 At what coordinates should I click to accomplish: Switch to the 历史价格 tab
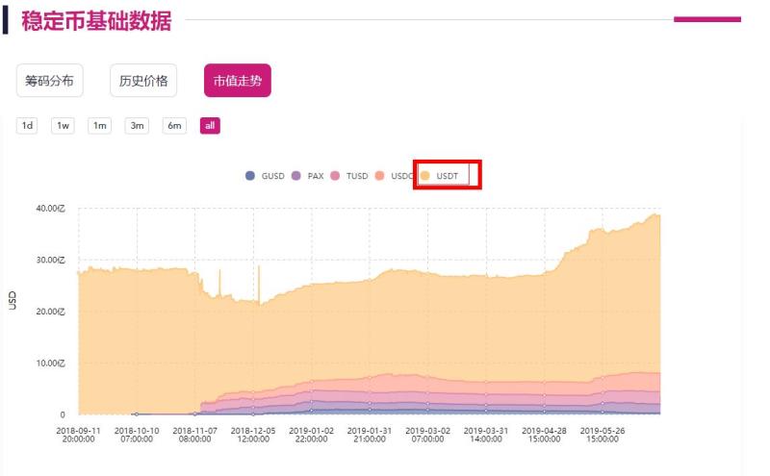click(x=143, y=81)
